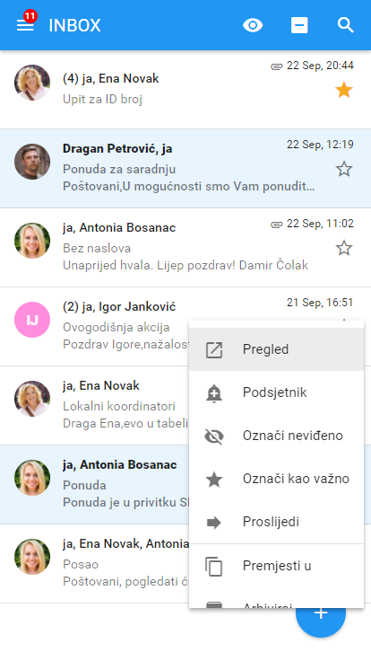Choose Podsjetnik from the context menu
The width and height of the screenshot is (371, 661).
(x=276, y=392)
